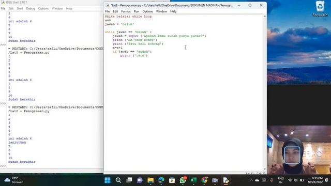Open Window menu in IDLE Shell window
Image resolution: width=331 pixels, height=186 pixels.
(57, 8)
